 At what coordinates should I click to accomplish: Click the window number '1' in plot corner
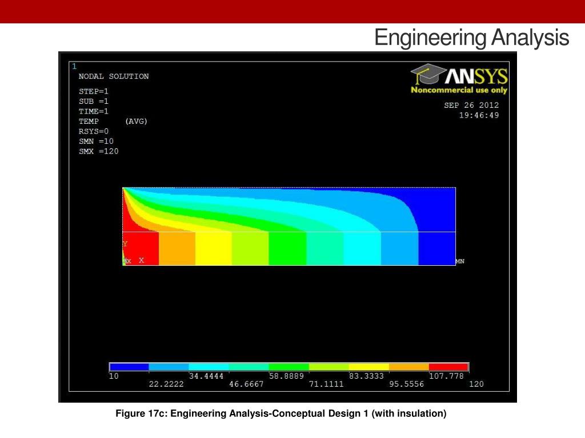pyautogui.click(x=74, y=66)
